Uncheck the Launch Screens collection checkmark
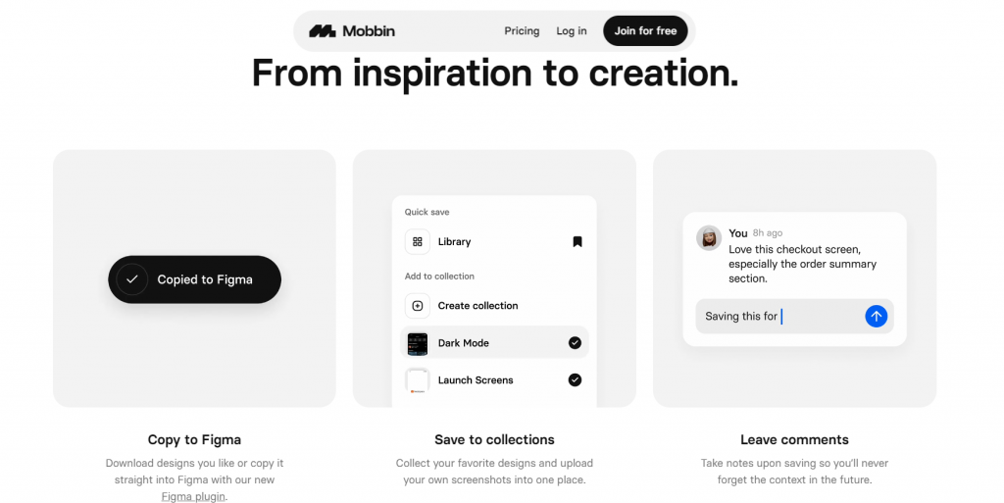 [575, 380]
